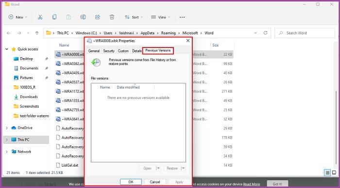Click the Restore button
The image size is (340, 188).
[x=172, y=168]
